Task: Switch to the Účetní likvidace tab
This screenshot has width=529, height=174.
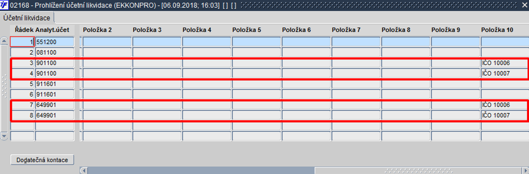Action: [27, 18]
